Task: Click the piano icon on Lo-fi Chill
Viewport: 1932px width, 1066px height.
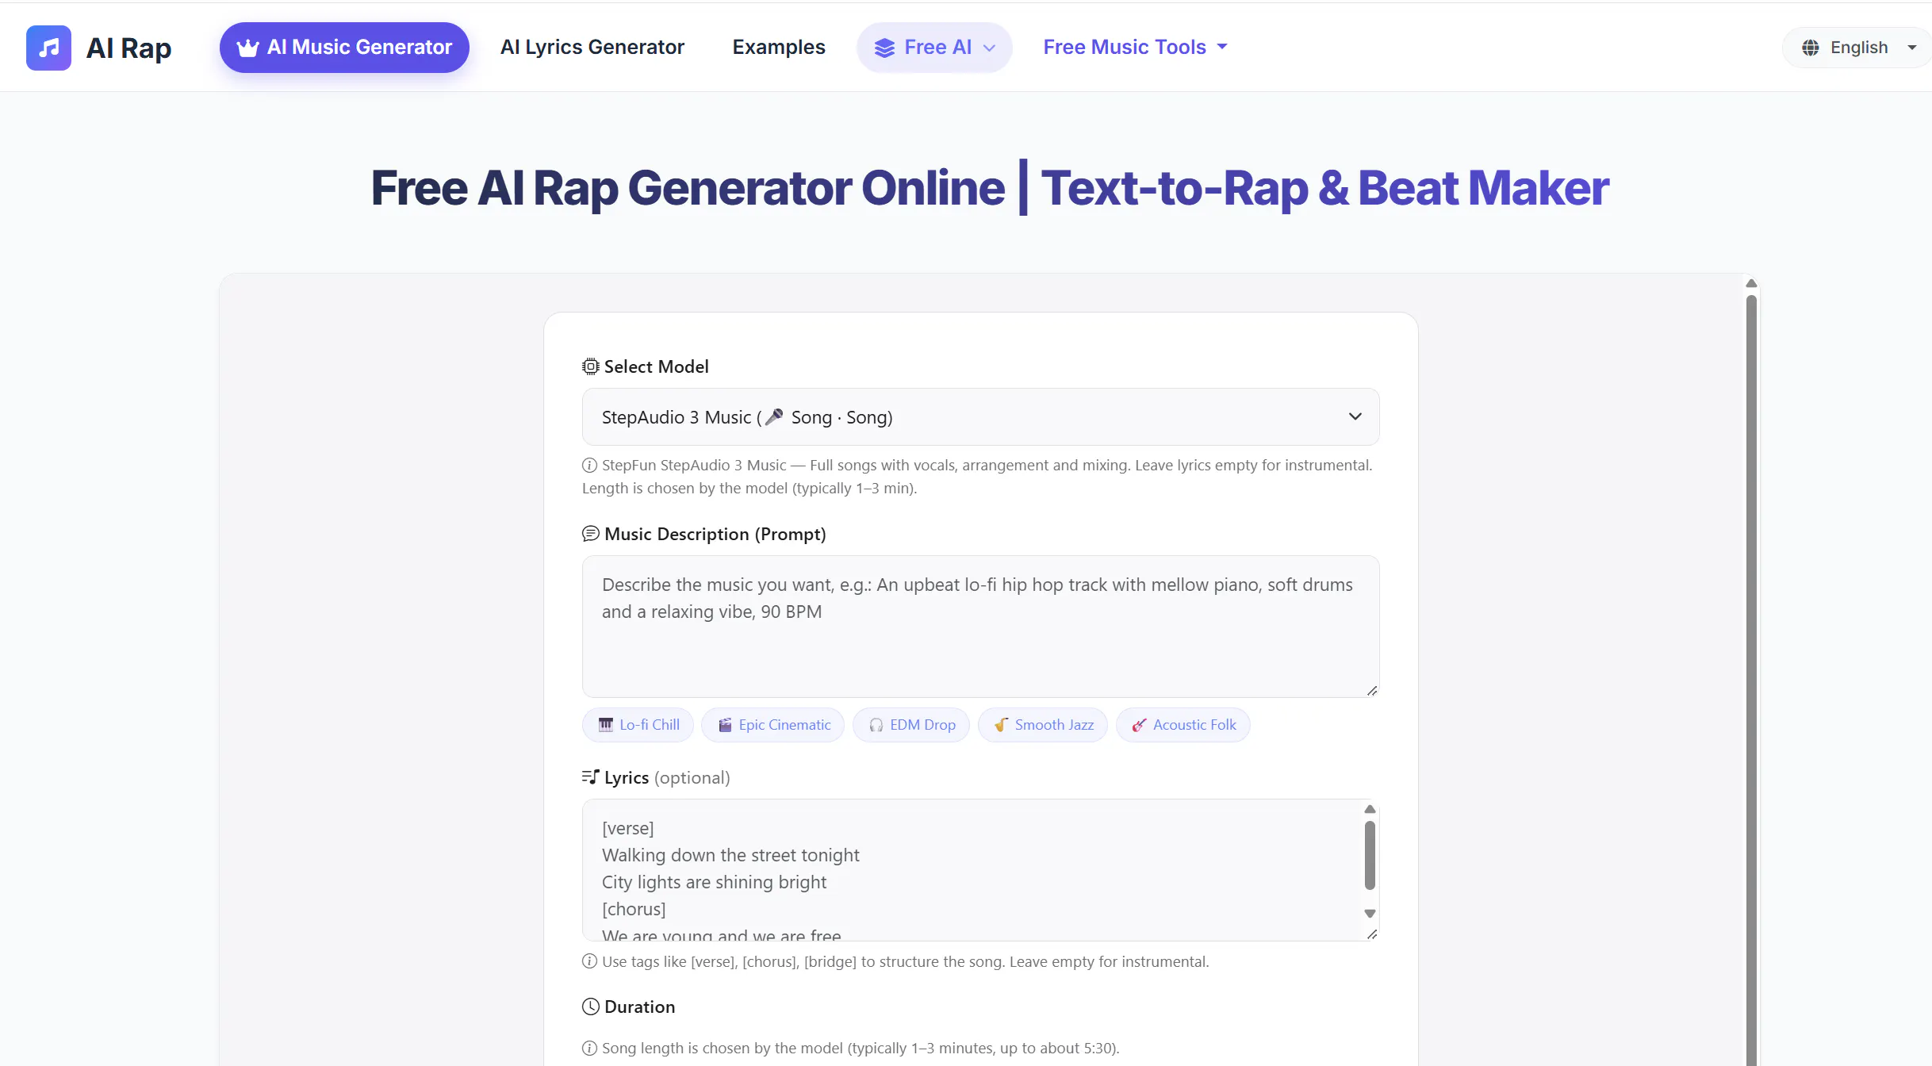Action: coord(606,725)
